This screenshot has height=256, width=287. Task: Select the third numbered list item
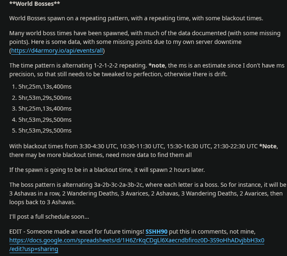[x=45, y=109]
